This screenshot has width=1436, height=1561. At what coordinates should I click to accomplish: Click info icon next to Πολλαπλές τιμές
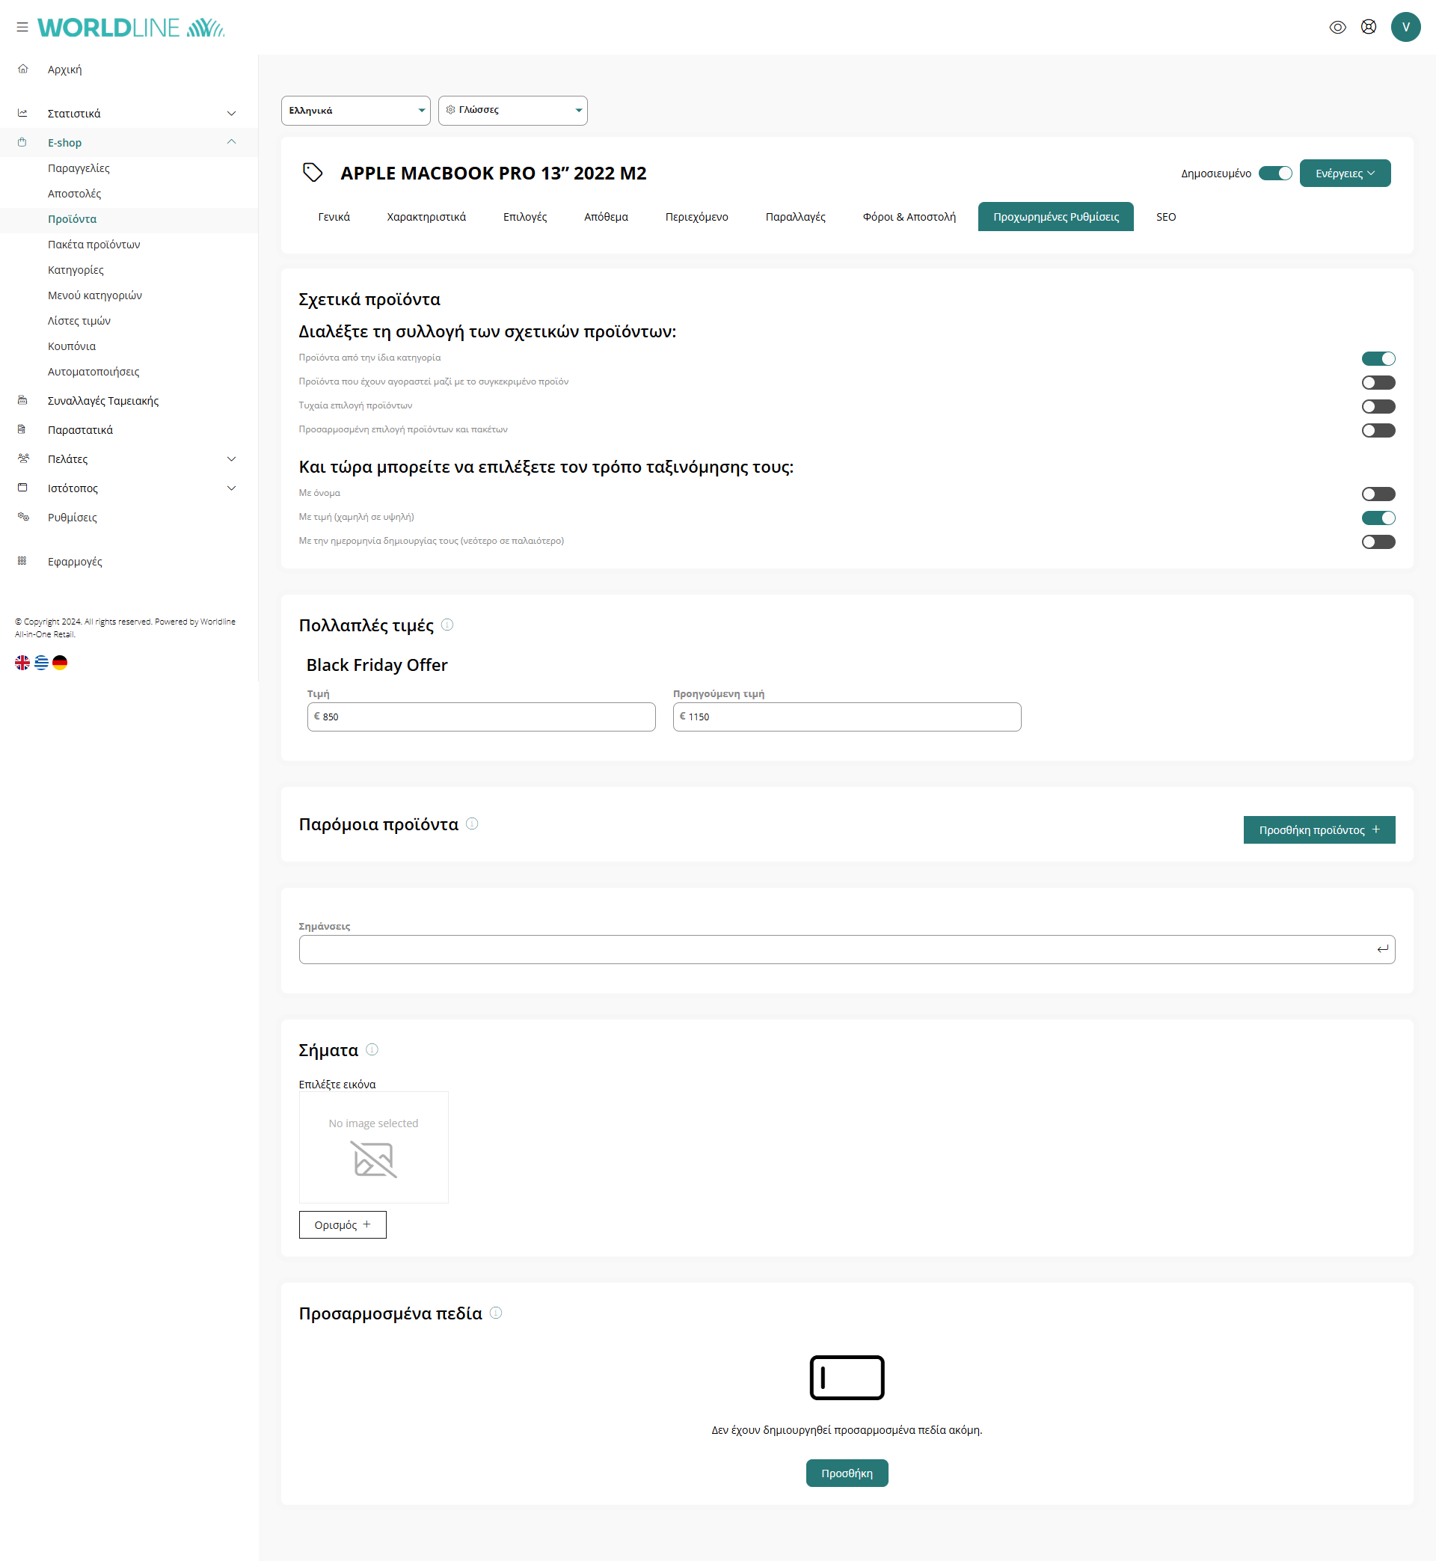click(x=447, y=625)
